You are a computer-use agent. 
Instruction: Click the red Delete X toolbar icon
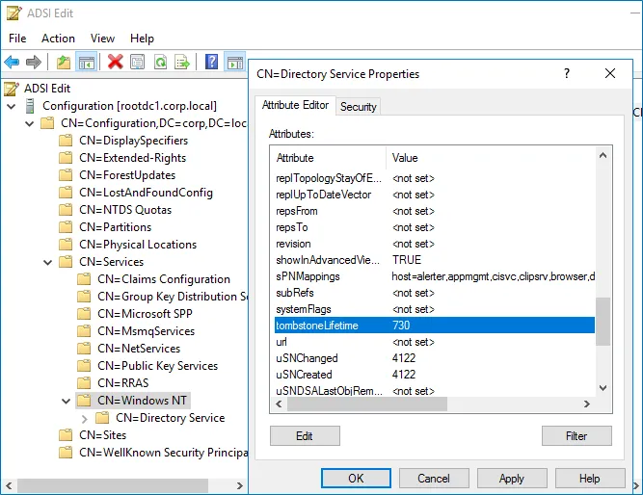[116, 63]
